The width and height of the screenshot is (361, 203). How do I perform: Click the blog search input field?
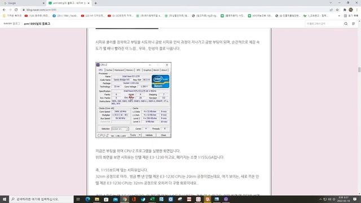324,24
